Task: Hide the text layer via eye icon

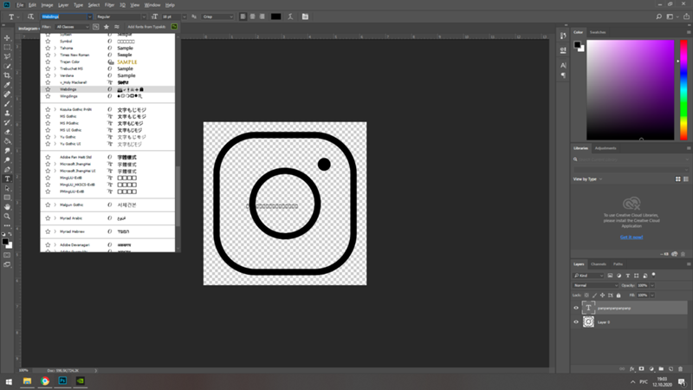Action: tap(576, 309)
